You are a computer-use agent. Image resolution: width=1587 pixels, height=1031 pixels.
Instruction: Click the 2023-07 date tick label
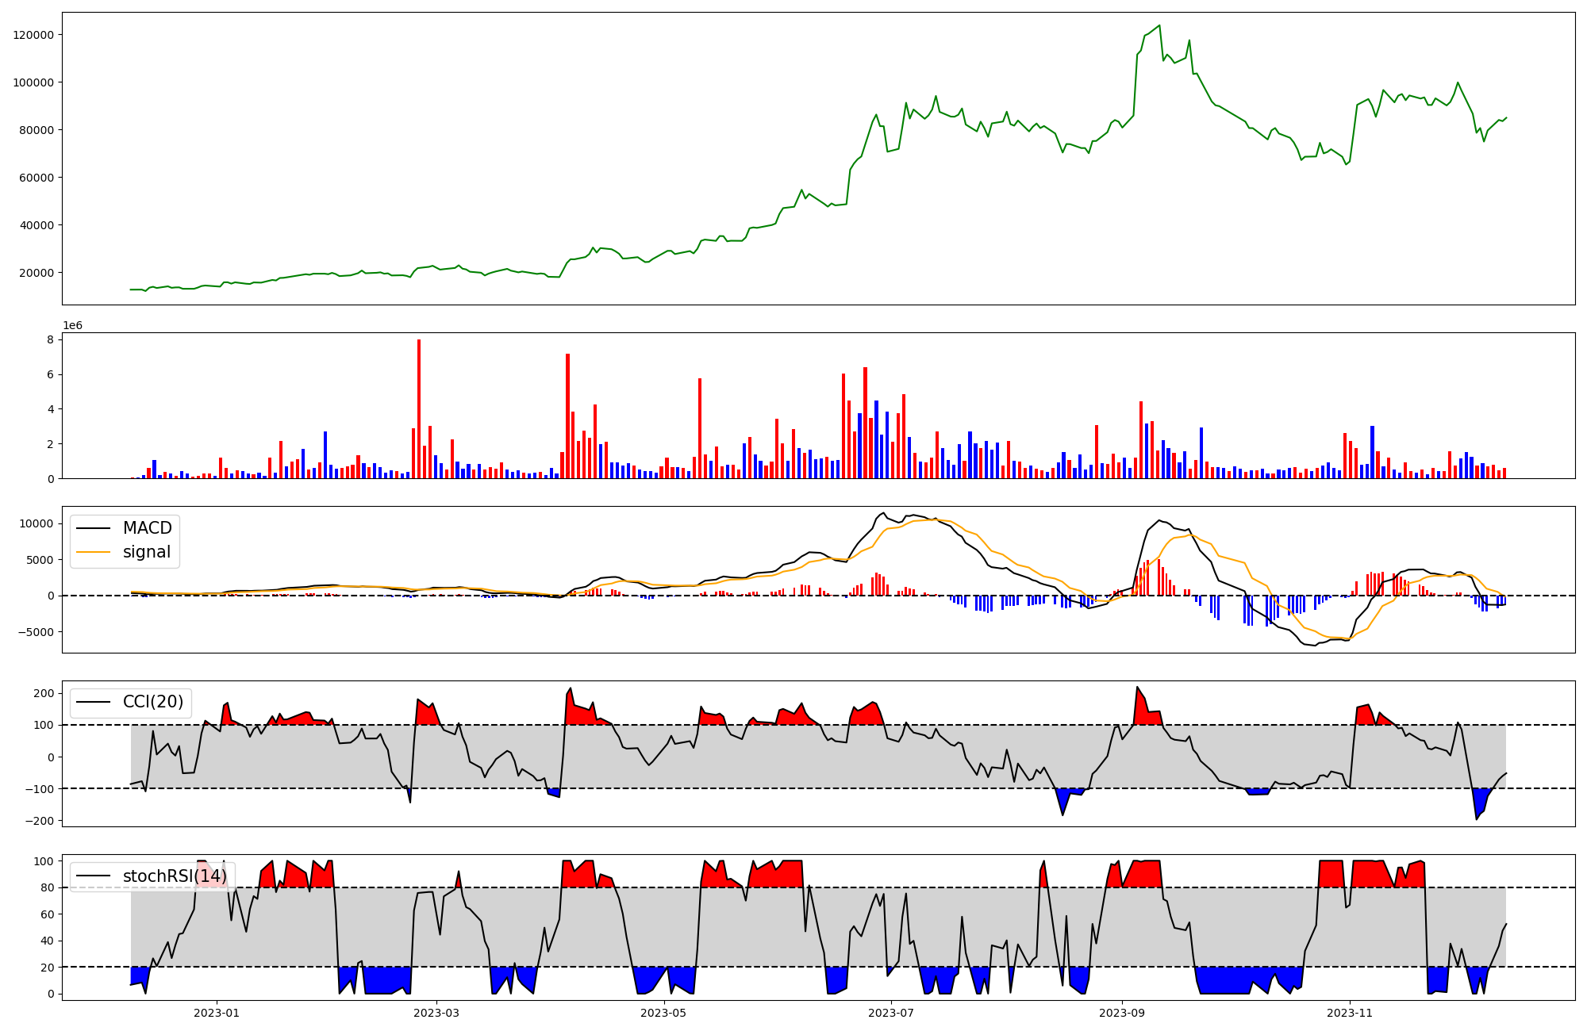pos(891,1013)
